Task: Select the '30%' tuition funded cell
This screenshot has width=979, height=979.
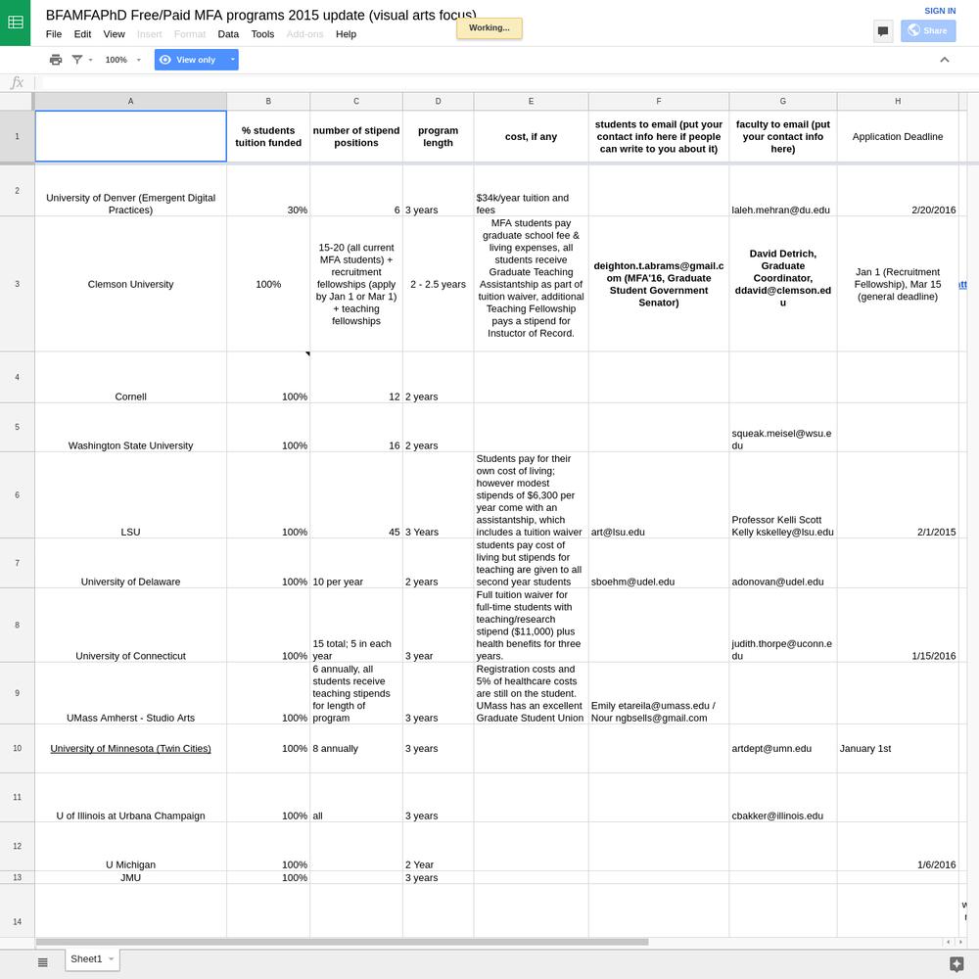Action: [x=268, y=191]
